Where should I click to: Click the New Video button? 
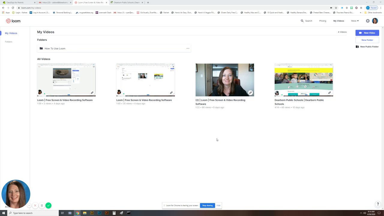point(367,33)
